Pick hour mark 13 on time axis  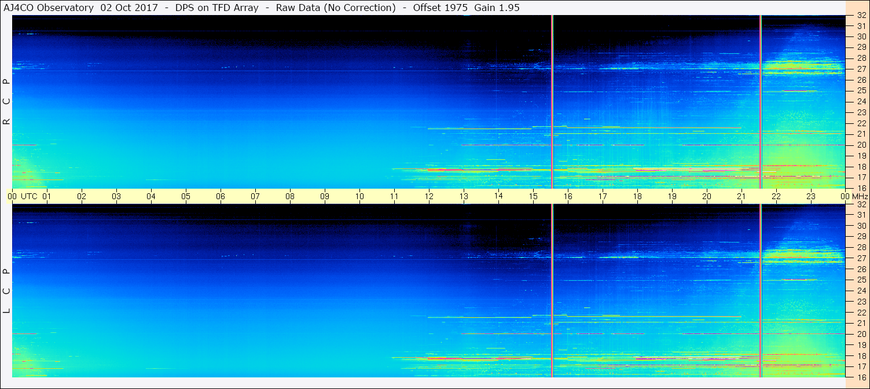[x=464, y=196]
